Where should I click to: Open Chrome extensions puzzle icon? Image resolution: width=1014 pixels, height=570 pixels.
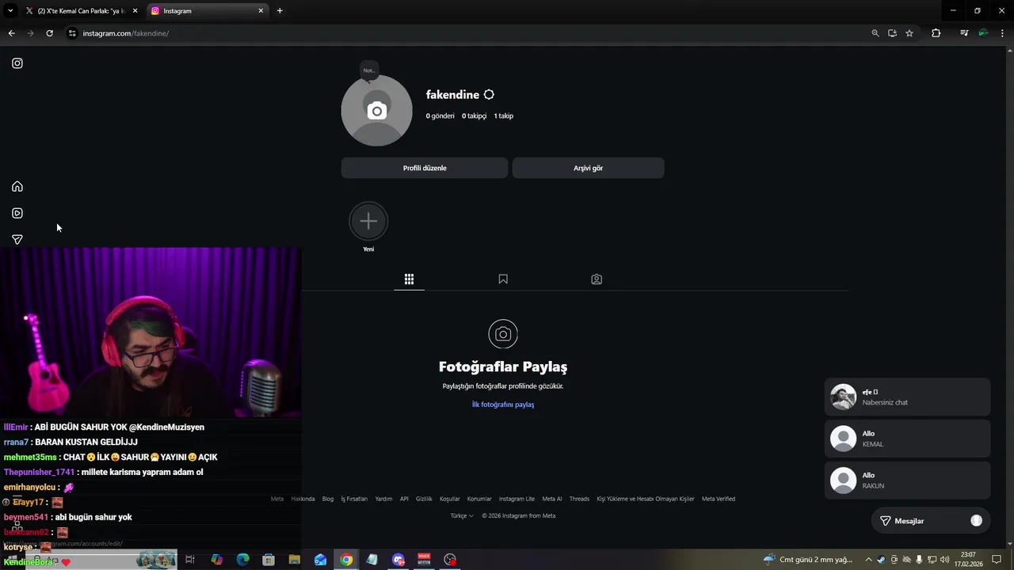click(x=936, y=33)
